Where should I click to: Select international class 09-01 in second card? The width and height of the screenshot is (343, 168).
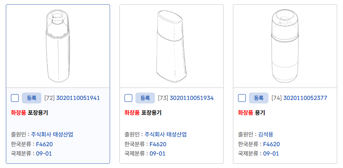tap(157, 154)
